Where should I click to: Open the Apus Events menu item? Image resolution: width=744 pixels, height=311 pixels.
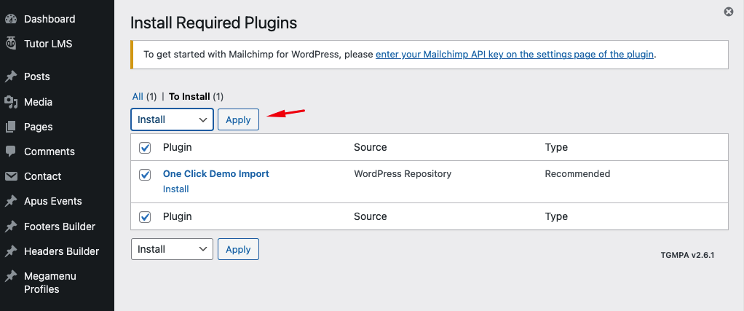tap(52, 201)
